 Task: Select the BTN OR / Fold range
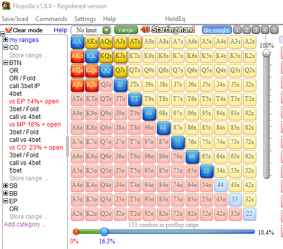(22, 78)
